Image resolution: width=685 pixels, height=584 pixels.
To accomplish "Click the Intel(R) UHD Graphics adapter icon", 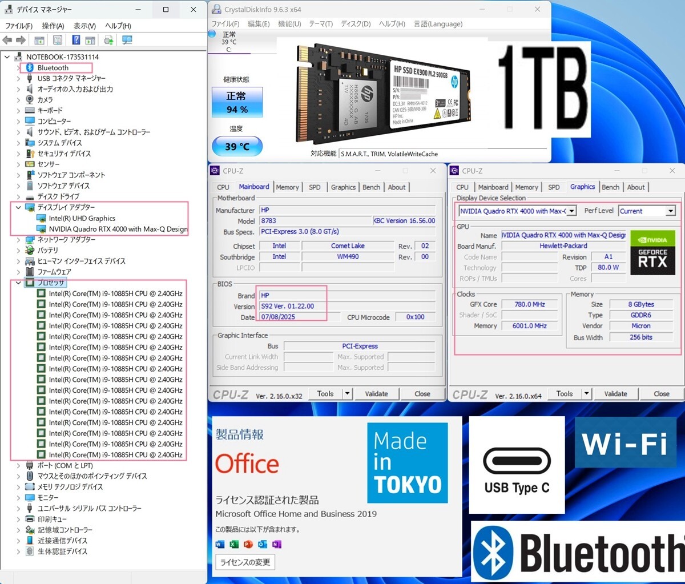I will [41, 218].
